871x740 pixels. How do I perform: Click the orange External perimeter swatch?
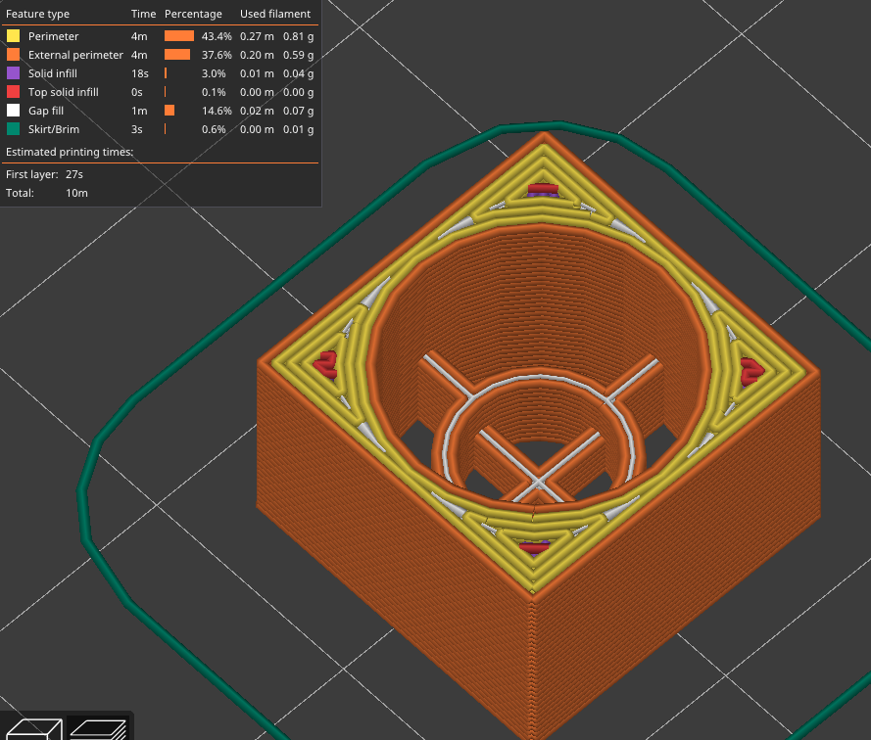[14, 55]
